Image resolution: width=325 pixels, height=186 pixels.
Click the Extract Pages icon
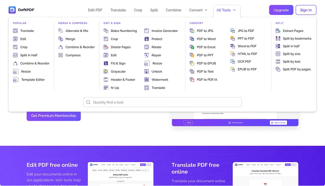(278, 31)
